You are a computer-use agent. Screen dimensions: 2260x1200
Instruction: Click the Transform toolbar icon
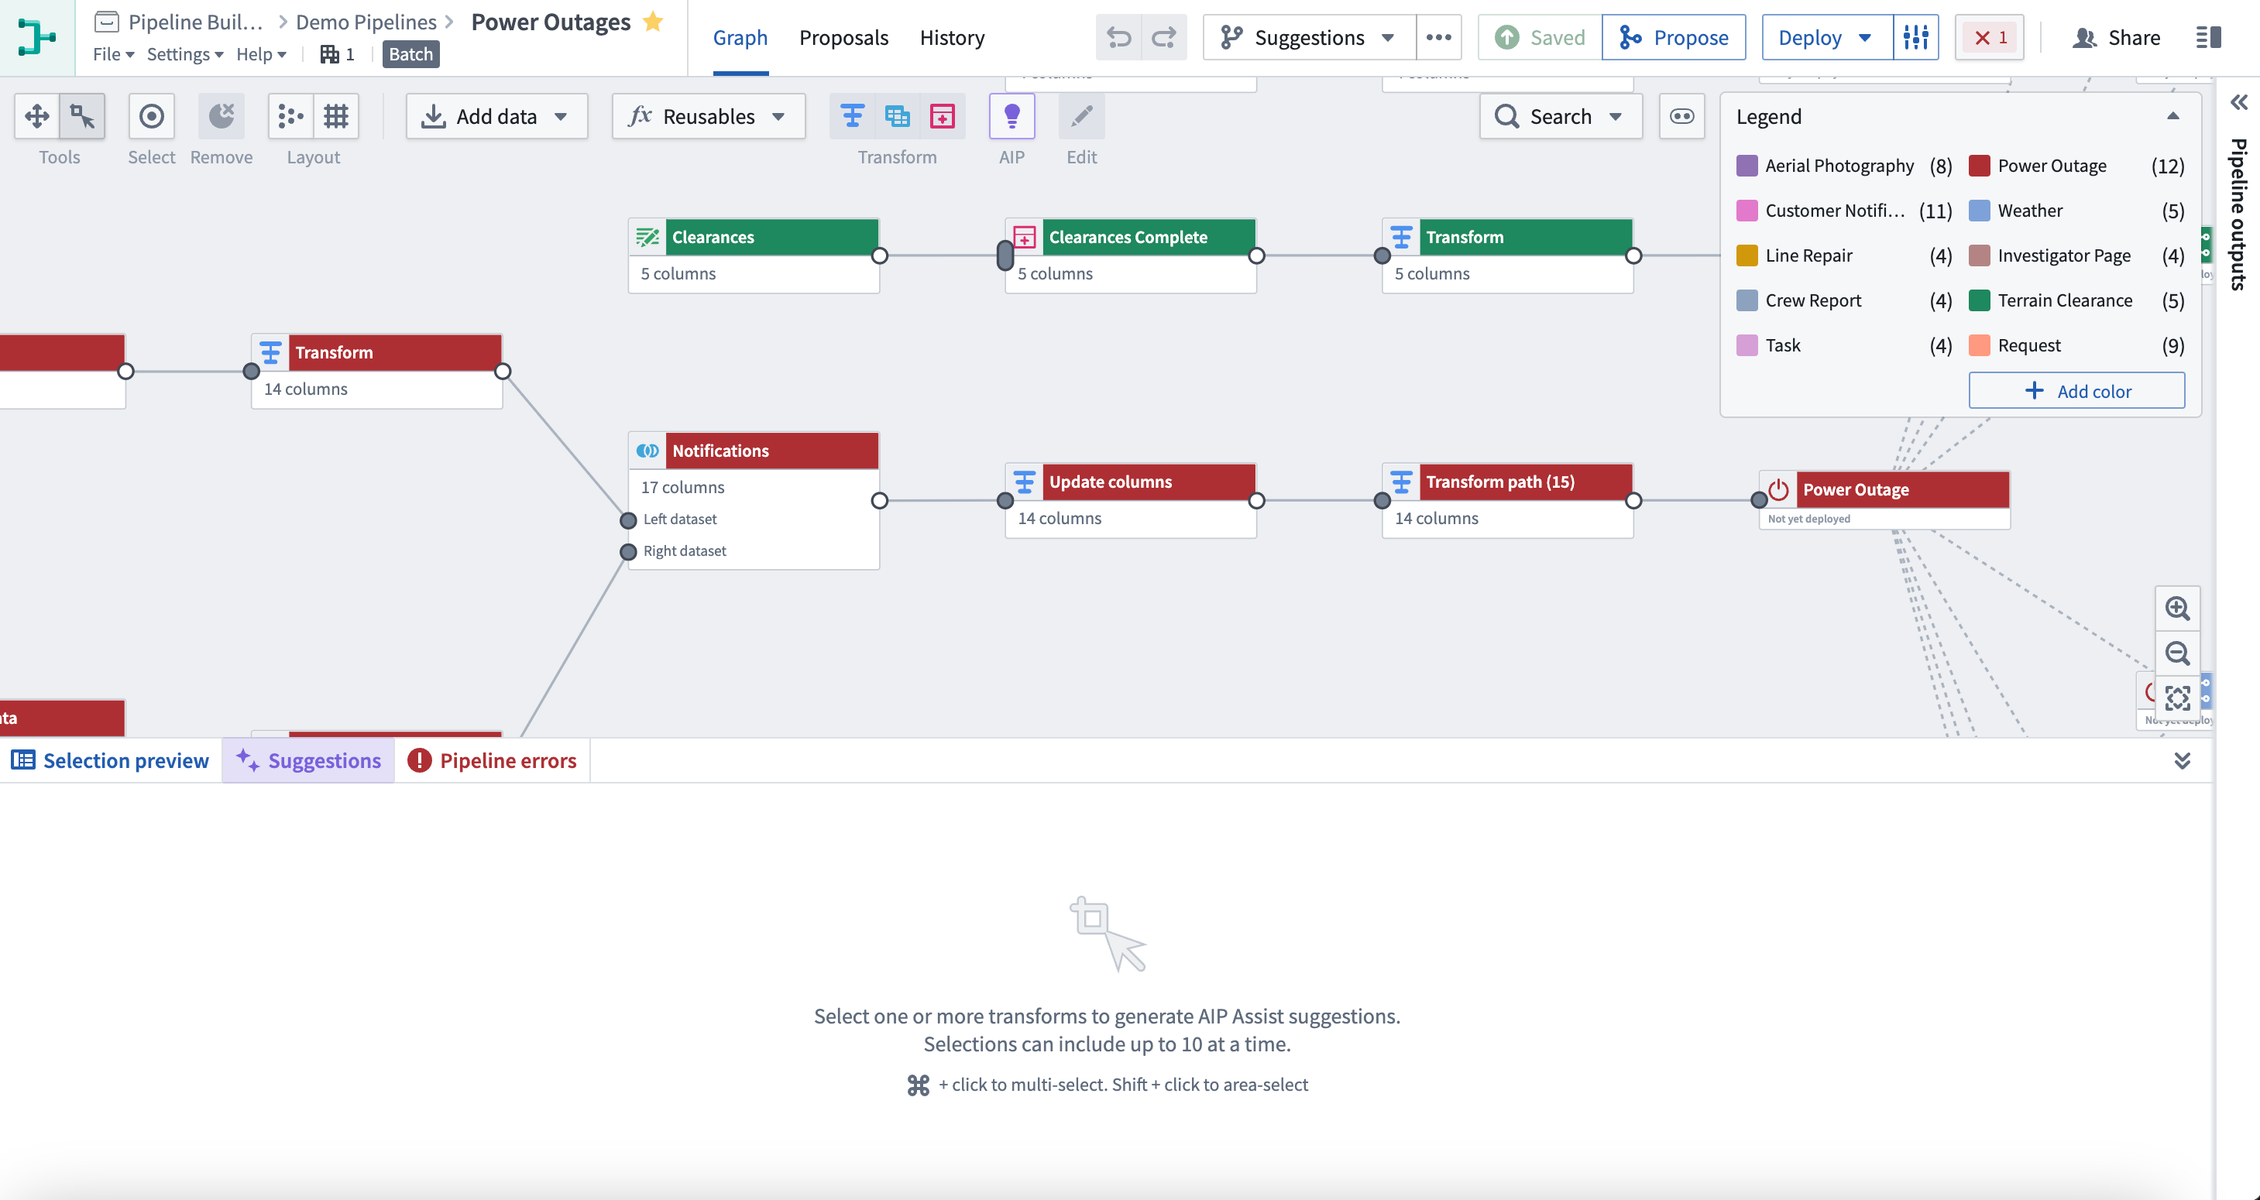[x=852, y=117]
